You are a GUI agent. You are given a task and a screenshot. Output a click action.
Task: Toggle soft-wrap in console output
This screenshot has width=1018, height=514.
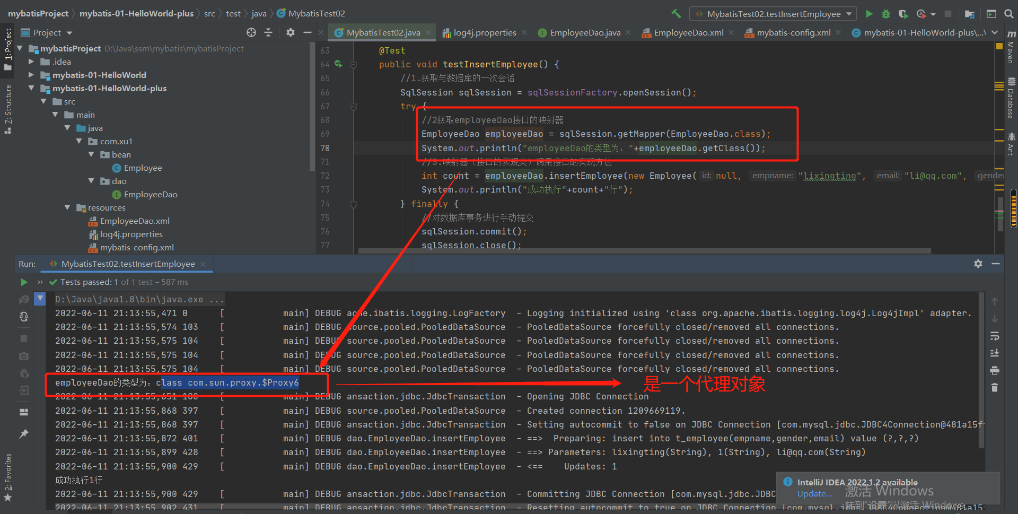click(x=995, y=336)
